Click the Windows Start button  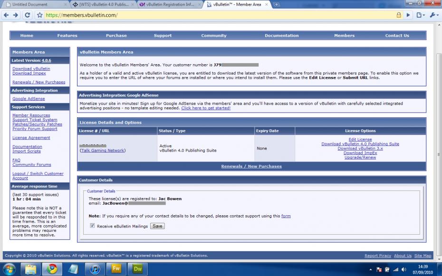point(10,269)
